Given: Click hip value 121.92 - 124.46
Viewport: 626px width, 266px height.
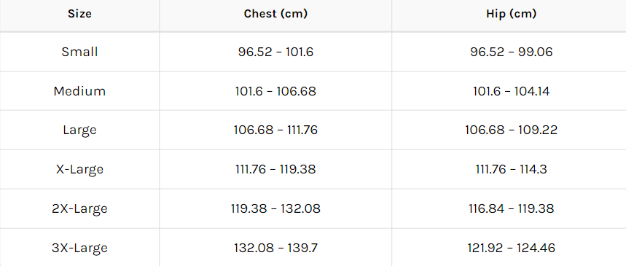Looking at the screenshot, I should click(511, 248).
